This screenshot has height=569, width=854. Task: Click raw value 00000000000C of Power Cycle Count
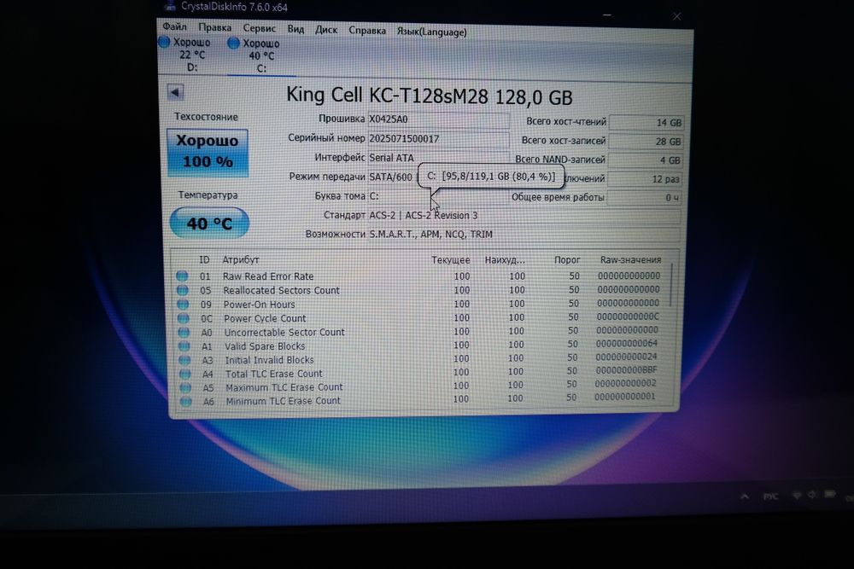coord(628,316)
